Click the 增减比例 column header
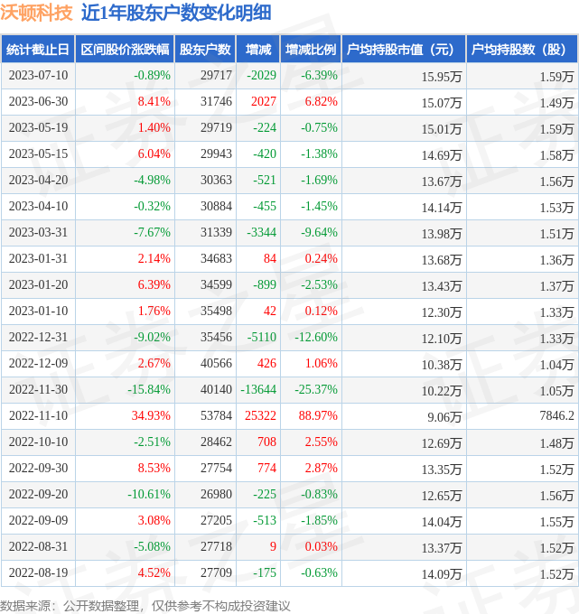Image resolution: width=579 pixels, height=614 pixels. pos(311,50)
